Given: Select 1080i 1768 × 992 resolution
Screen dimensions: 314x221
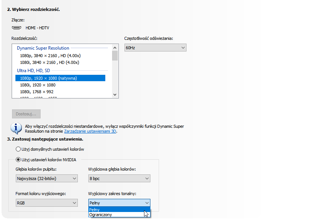Looking at the screenshot, I should point(36,92).
